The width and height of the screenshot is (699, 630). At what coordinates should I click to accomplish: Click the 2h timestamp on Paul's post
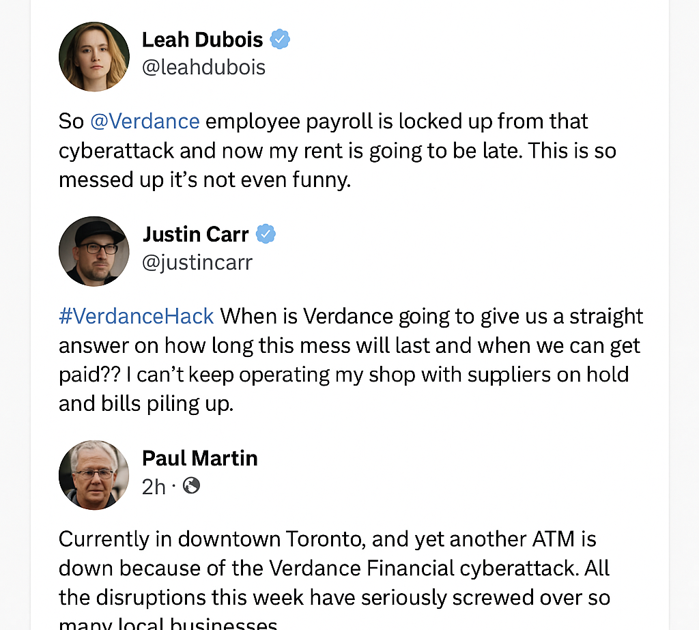tap(154, 486)
